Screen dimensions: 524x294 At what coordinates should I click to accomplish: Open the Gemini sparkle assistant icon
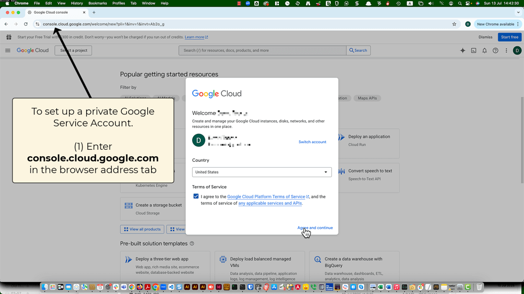462,50
